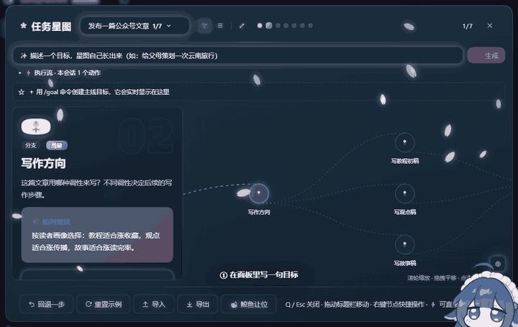Click the 导入 button
518x327 pixels.
(x=154, y=304)
